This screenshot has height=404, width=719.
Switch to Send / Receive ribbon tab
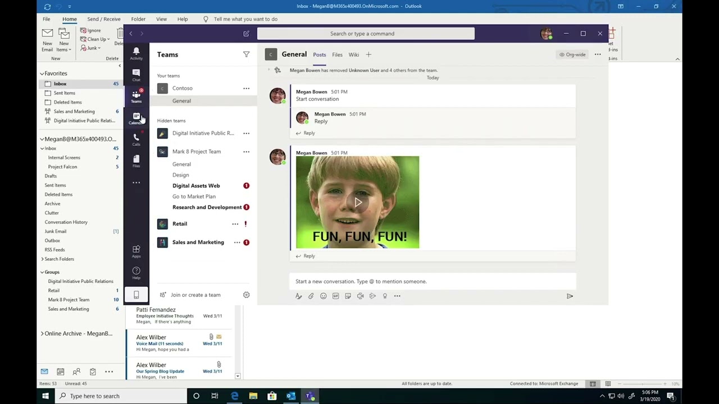pos(104,19)
